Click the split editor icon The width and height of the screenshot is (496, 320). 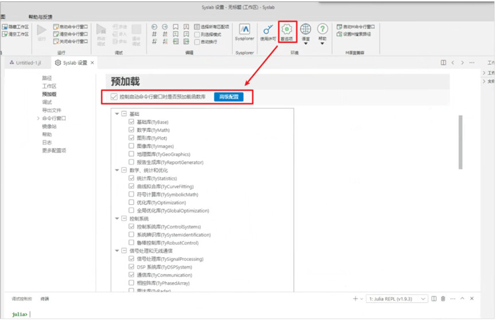pos(443,63)
